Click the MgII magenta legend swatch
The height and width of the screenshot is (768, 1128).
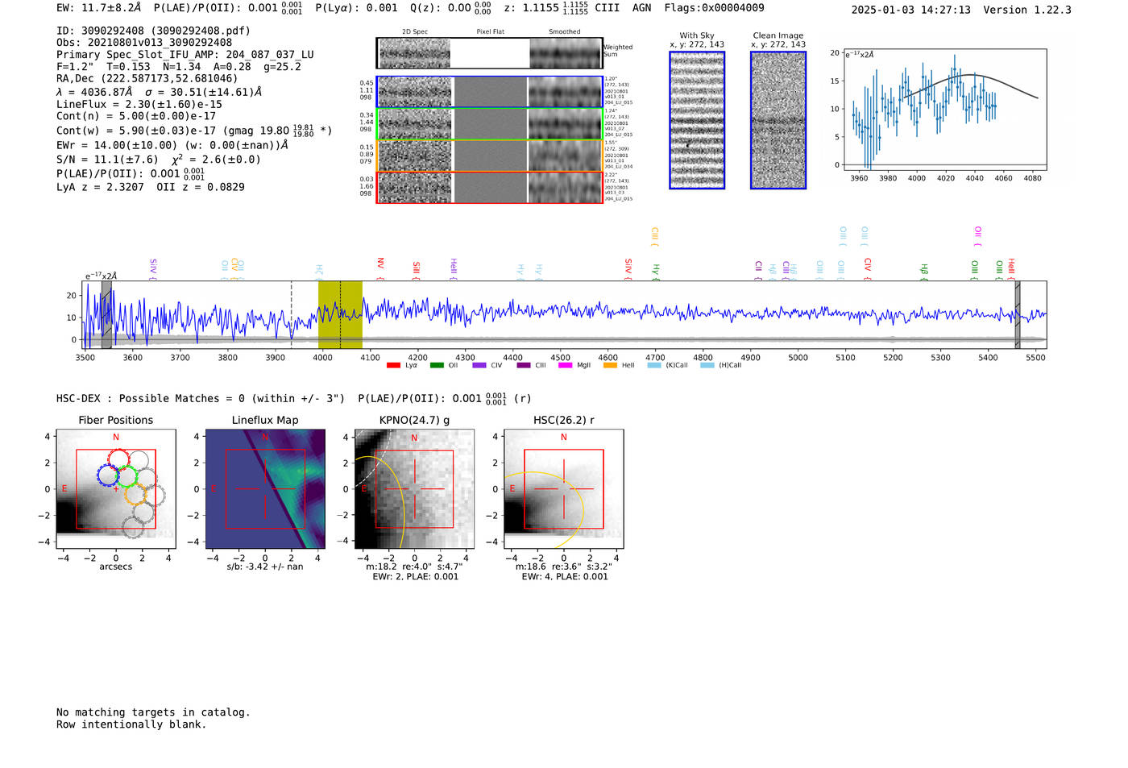click(x=565, y=365)
